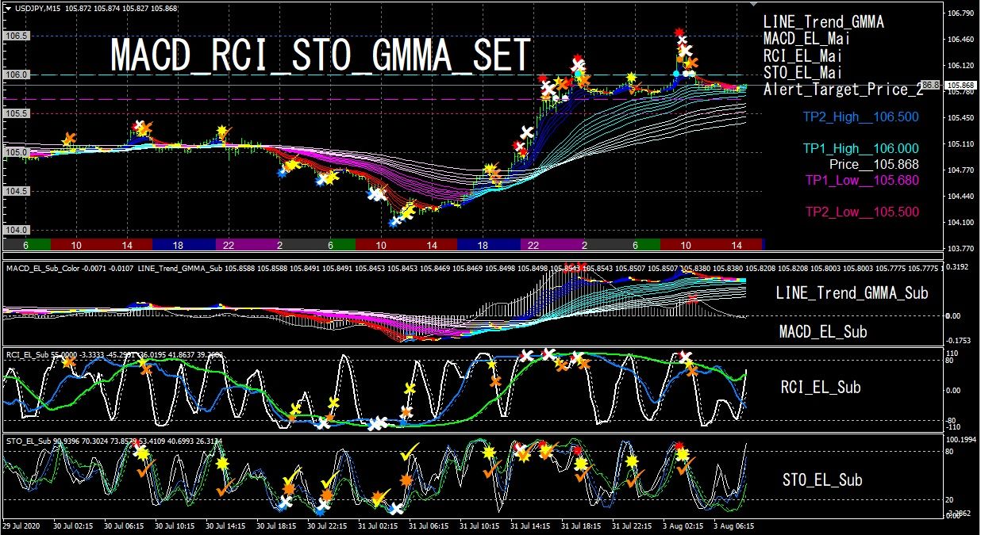This screenshot has width=981, height=535.
Task: Click the Alert_Target_Price_2 label
Action: click(843, 90)
